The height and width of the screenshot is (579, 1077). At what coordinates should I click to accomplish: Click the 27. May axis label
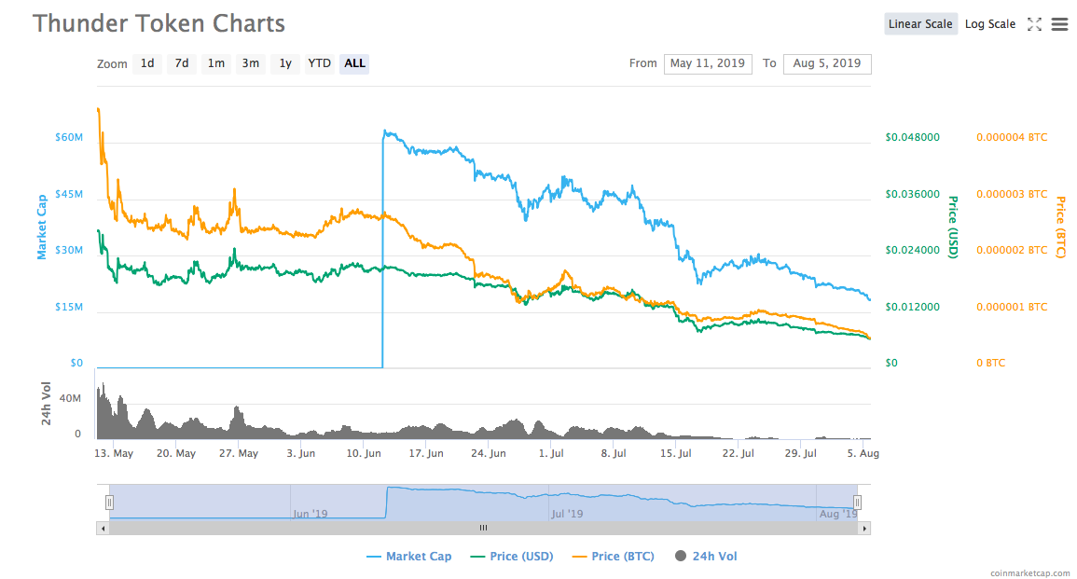(239, 453)
